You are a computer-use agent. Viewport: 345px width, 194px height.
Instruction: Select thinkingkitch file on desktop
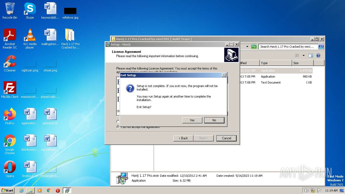pos(50,172)
